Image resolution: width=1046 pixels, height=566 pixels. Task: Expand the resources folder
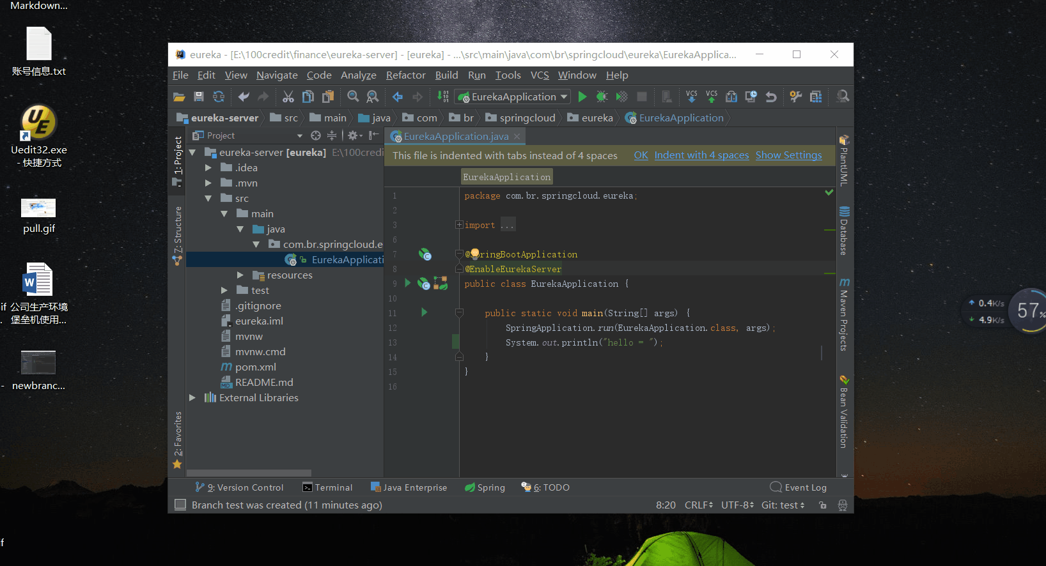(240, 275)
